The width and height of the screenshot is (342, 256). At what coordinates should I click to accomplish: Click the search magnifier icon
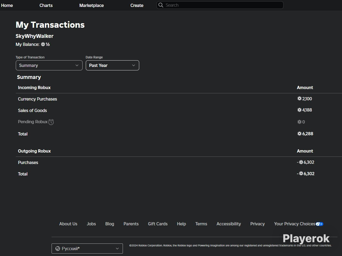[x=161, y=5]
